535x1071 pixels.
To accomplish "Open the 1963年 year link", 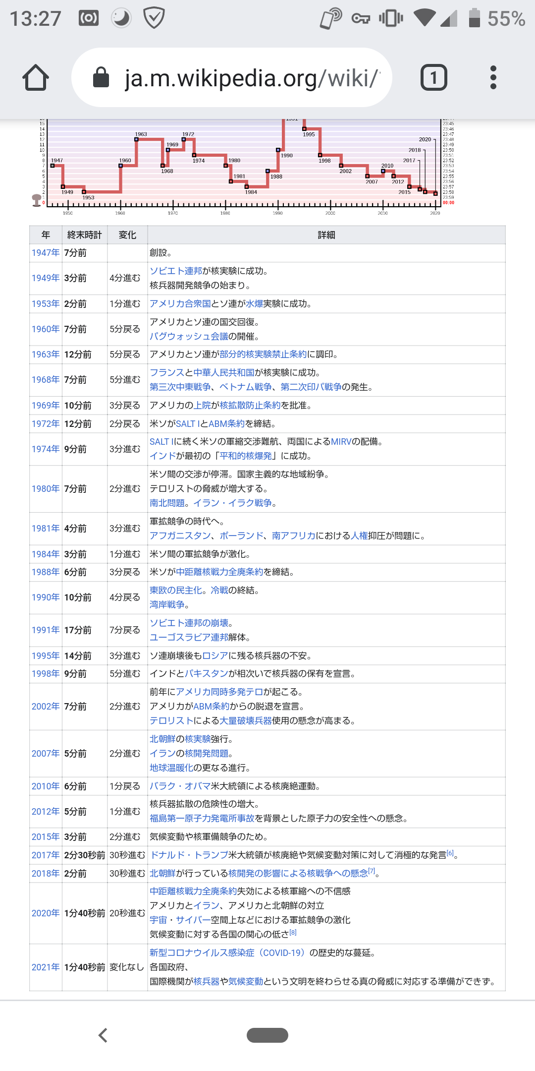I will (46, 355).
